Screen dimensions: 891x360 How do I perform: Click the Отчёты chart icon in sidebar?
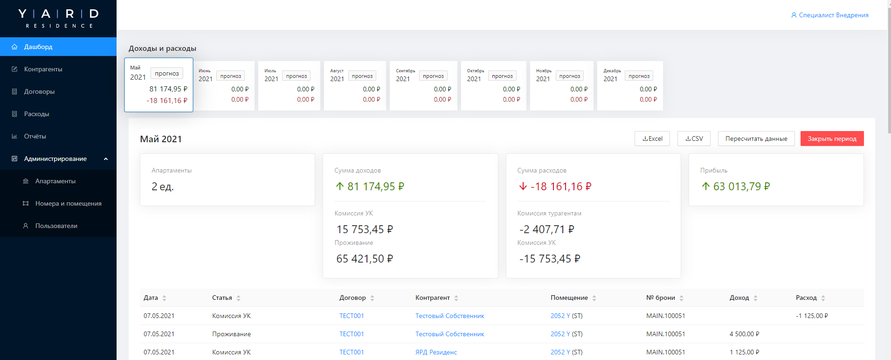pos(14,136)
